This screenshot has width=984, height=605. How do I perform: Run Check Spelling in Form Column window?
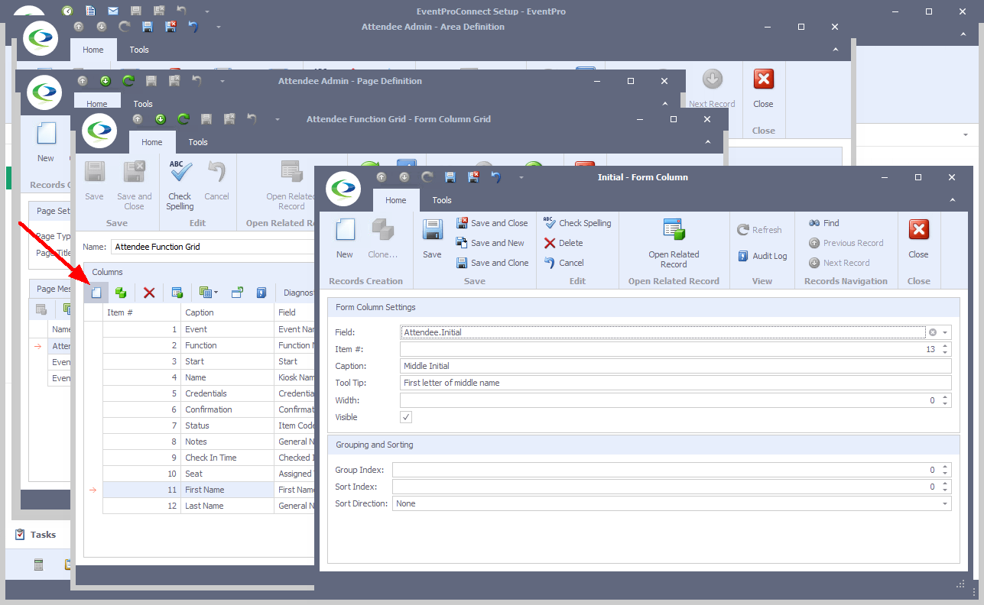coord(577,223)
